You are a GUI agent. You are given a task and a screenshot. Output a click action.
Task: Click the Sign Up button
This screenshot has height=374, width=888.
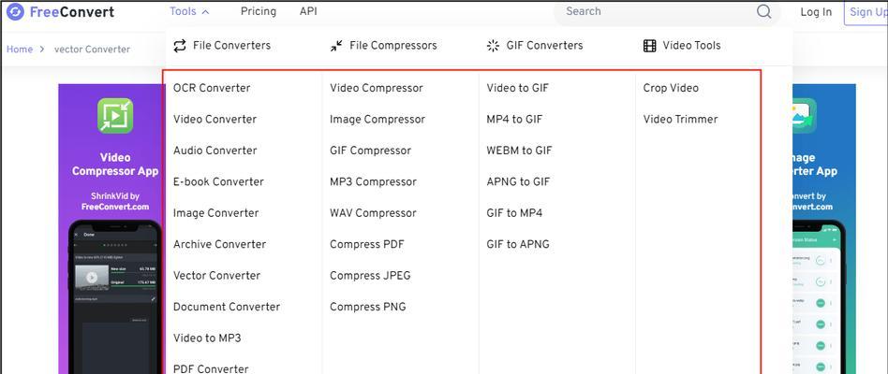(866, 12)
